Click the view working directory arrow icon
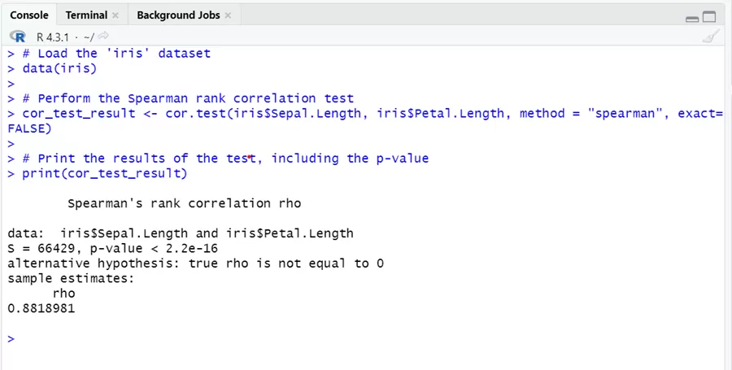Screen dimensions: 732x370 [x=103, y=37]
